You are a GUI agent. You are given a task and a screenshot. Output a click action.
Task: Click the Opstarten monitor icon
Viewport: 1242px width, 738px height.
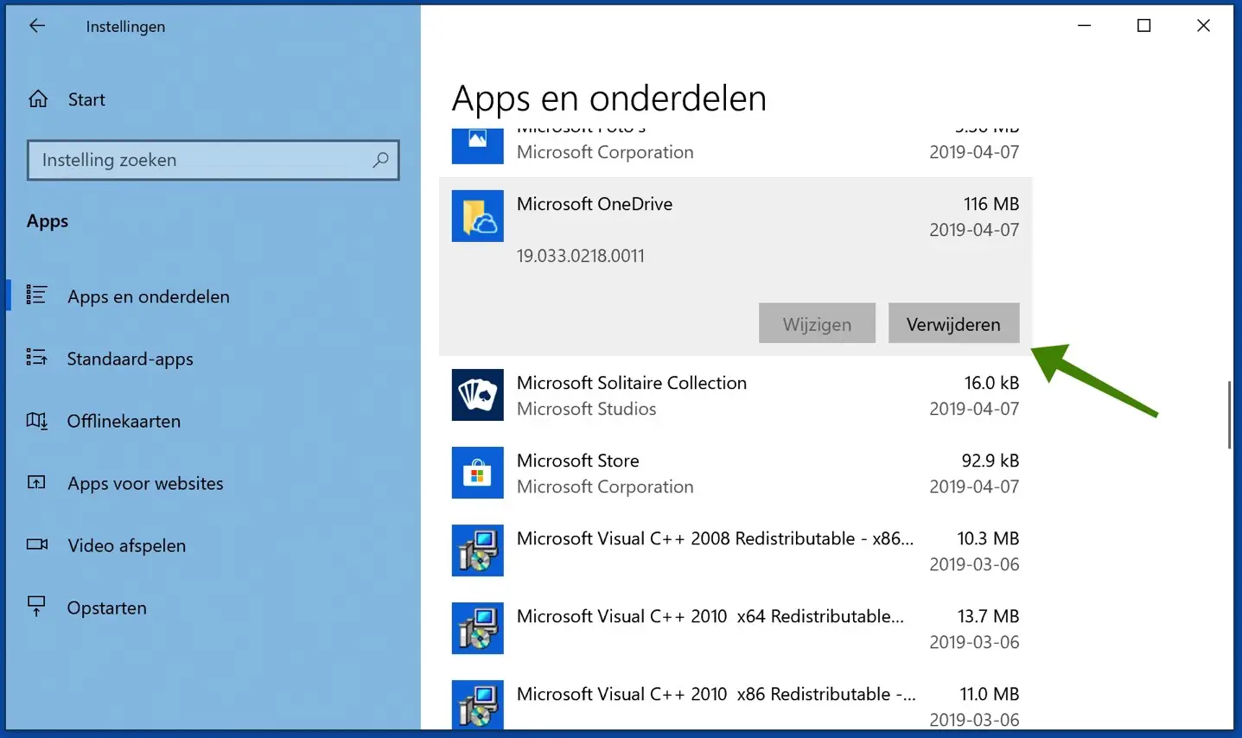[36, 607]
